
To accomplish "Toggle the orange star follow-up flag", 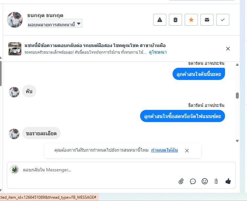I will click(x=191, y=20).
